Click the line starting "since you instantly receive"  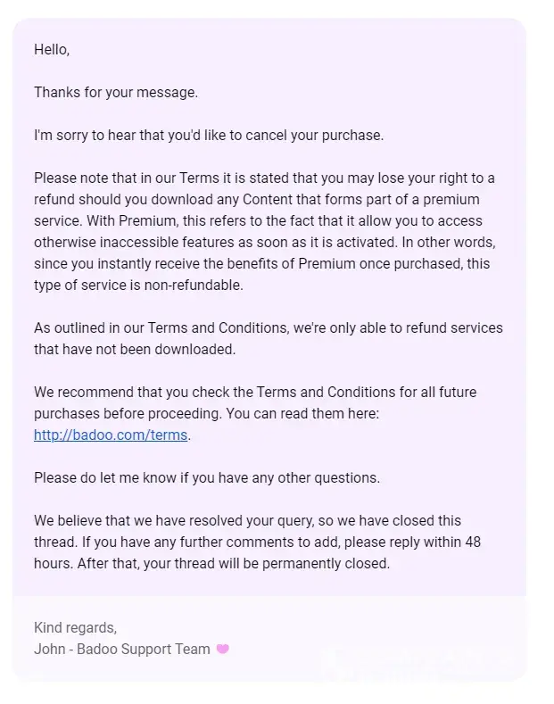(x=261, y=264)
